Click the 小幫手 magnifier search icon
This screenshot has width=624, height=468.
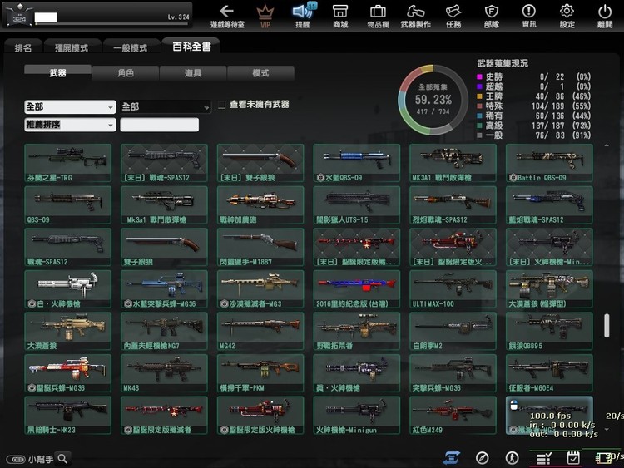tap(63, 459)
